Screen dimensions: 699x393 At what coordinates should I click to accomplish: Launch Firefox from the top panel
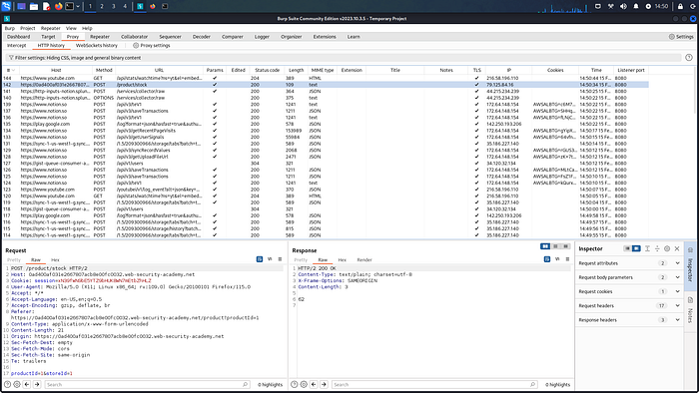(58, 6)
